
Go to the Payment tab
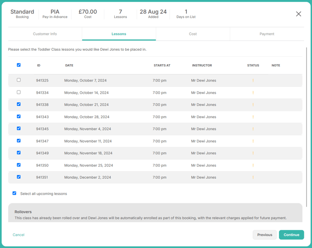coord(267,34)
